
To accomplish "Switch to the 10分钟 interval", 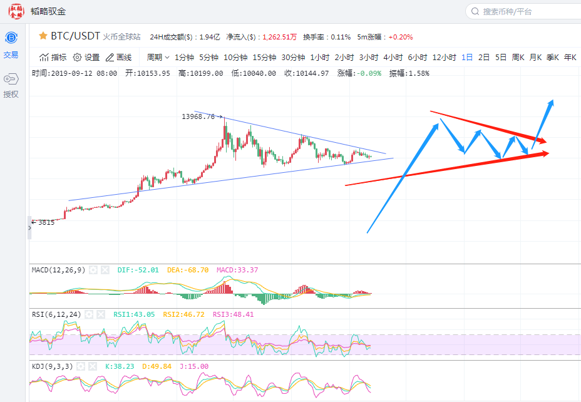I will (235, 58).
